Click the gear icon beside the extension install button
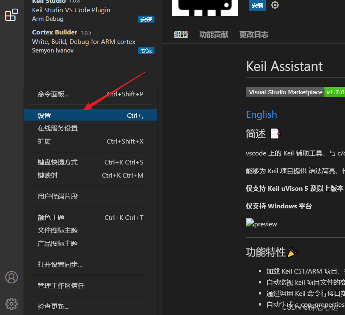The width and height of the screenshot is (345, 315). [x=275, y=5]
